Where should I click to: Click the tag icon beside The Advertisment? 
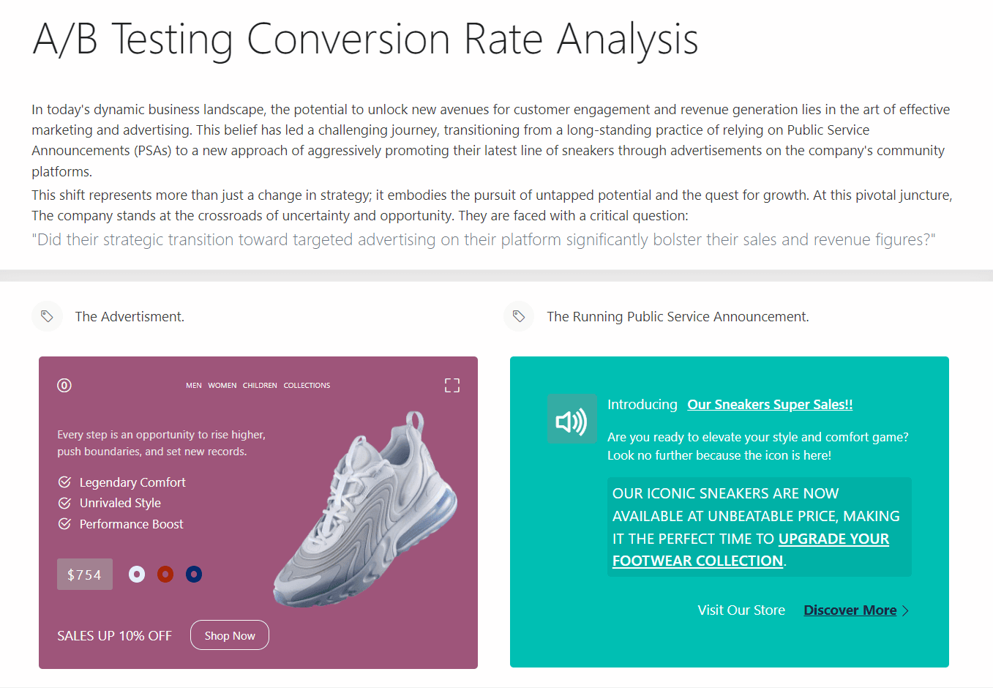pos(47,316)
